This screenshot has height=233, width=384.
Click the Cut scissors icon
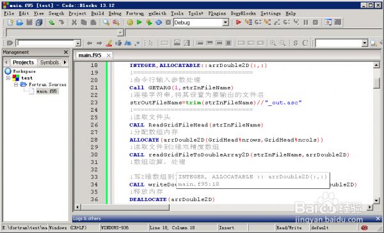coord(74,22)
